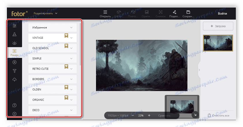The width and height of the screenshot is (243, 127).
Task: Expand the OLD SCHOOL frames category
Action: [x=52, y=48]
